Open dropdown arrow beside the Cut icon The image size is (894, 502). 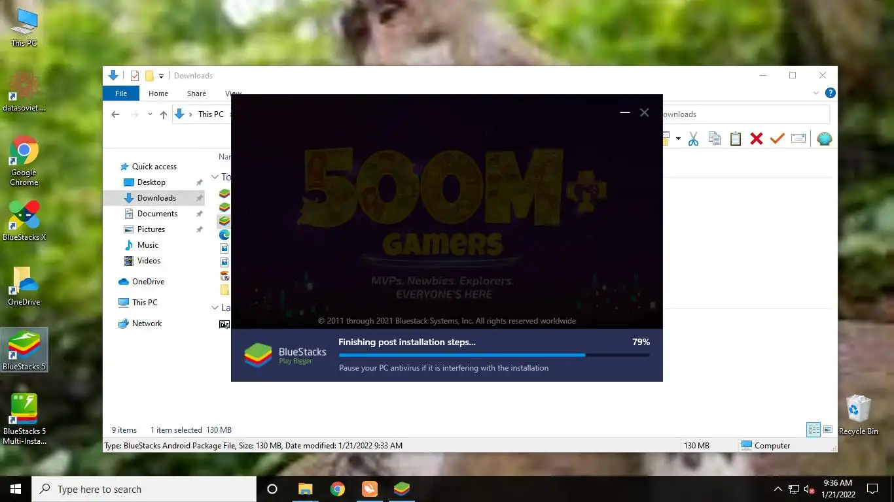678,139
